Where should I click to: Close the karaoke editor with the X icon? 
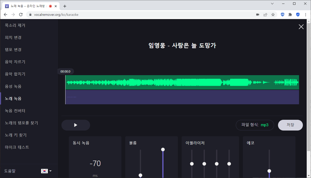301,27
